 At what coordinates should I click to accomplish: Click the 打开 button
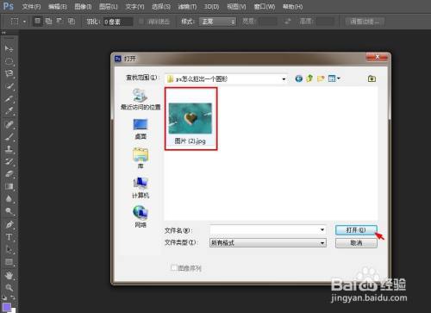pos(356,230)
